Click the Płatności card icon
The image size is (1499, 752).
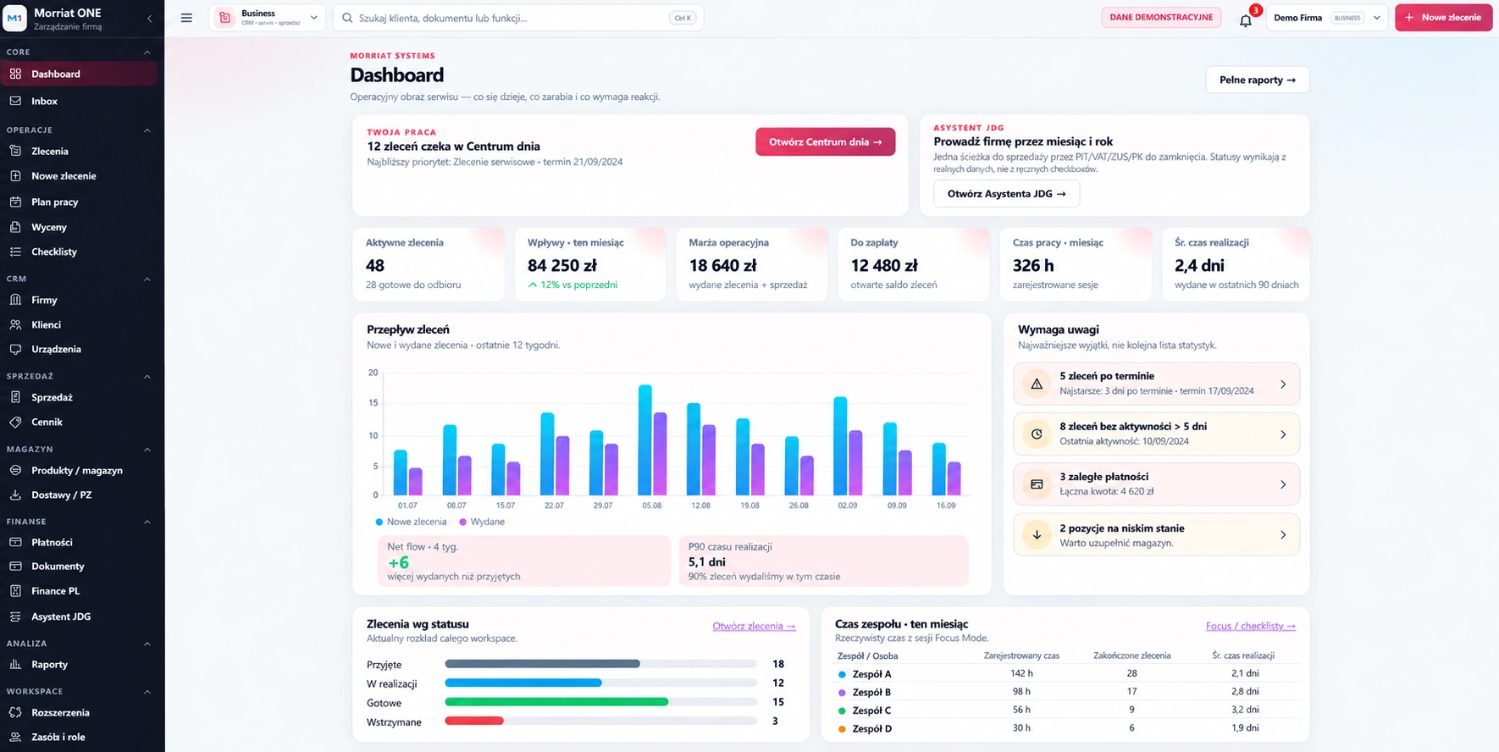pos(15,542)
